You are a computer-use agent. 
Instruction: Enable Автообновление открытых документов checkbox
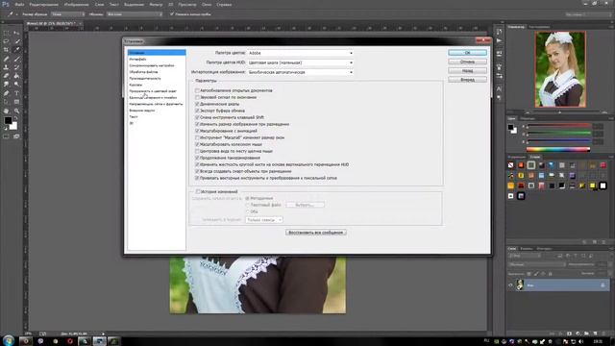(x=197, y=90)
